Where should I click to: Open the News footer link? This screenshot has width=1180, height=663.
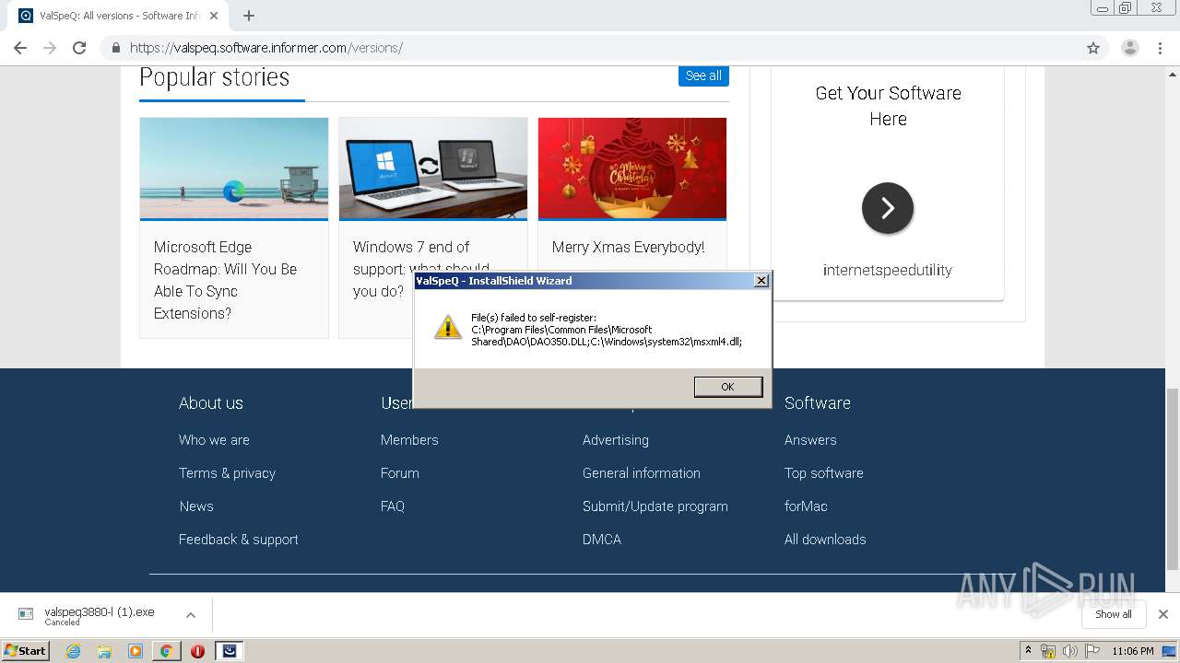pyautogui.click(x=196, y=506)
